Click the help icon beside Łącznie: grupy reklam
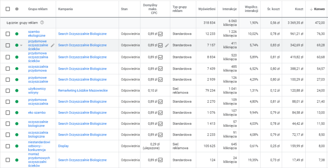Viewport: 328px width, 168px height. pos(42,22)
